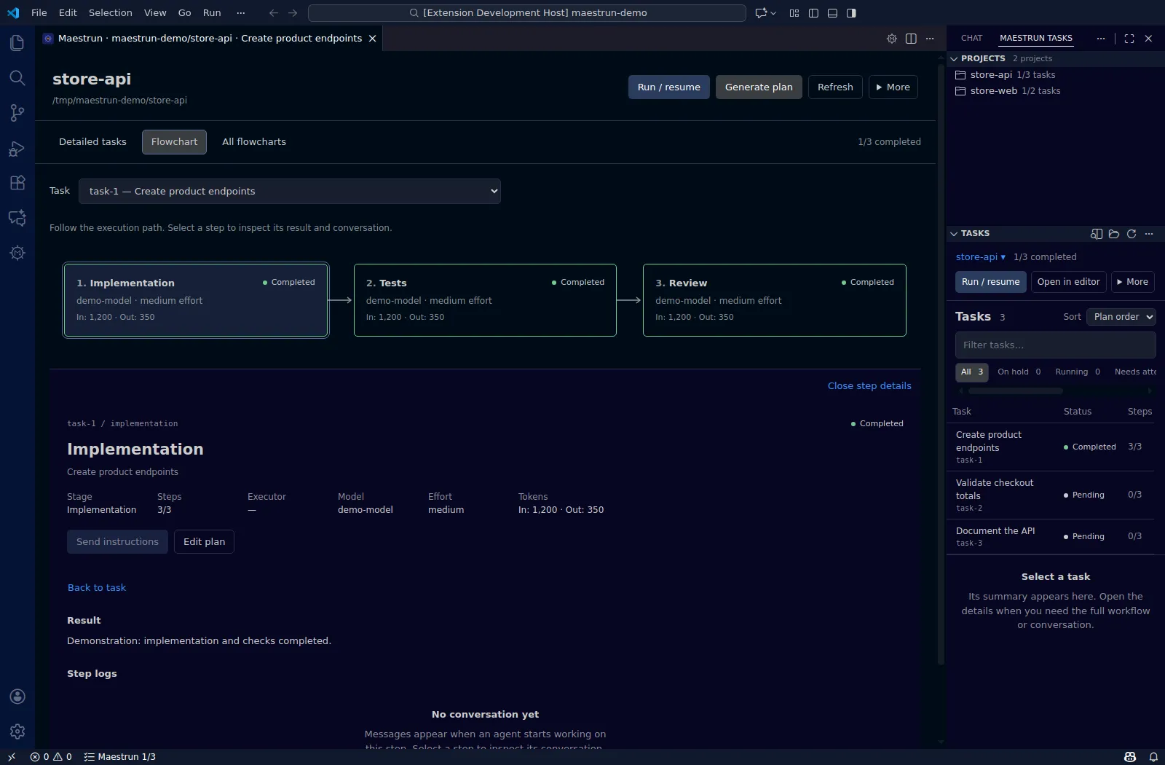Screen dimensions: 1165x765
Task: Expand More options in sidebar tasks panel
Action: [1133, 282]
